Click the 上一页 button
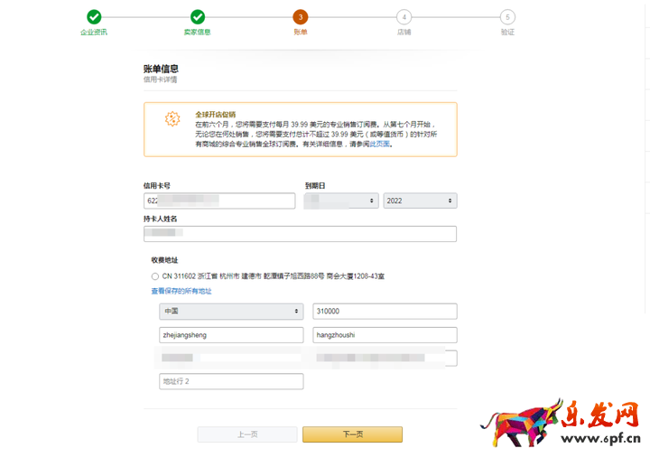This screenshot has height=457, width=650. [x=247, y=434]
